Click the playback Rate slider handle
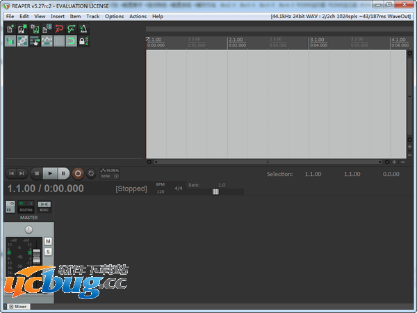 click(215, 192)
